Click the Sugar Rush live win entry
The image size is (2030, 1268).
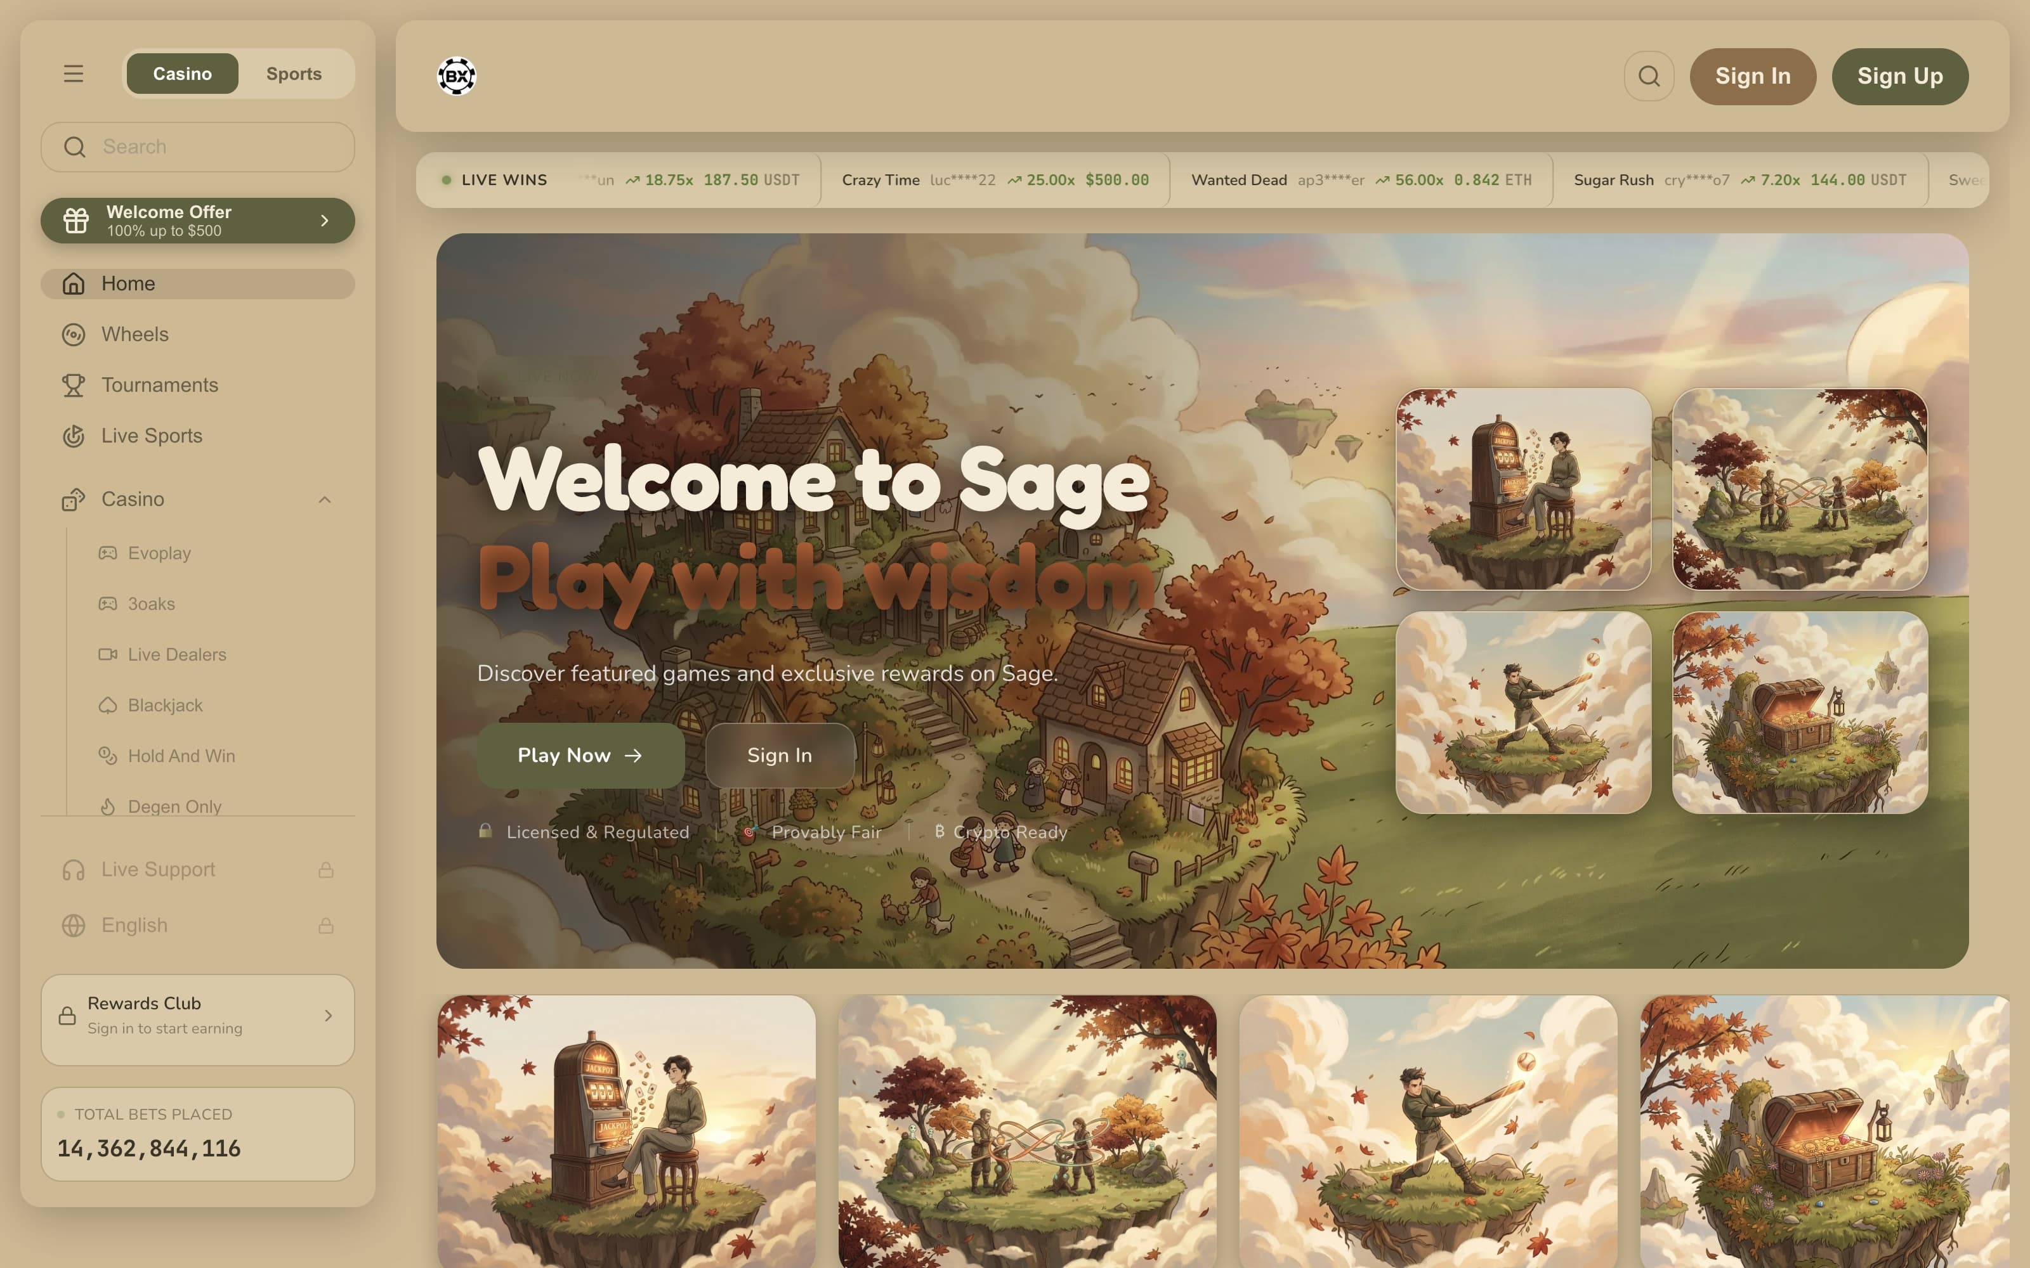tap(1741, 180)
